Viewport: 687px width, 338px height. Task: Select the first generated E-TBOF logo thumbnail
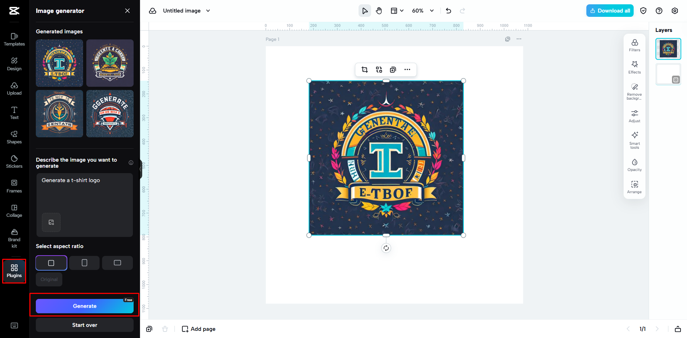click(59, 63)
